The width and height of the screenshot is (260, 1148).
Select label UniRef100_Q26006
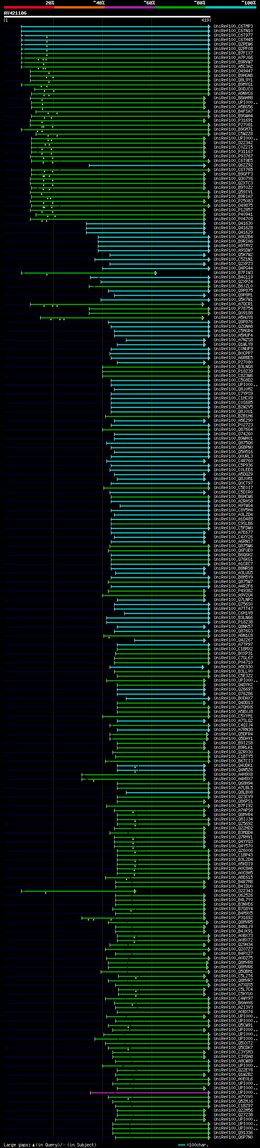coord(233,850)
